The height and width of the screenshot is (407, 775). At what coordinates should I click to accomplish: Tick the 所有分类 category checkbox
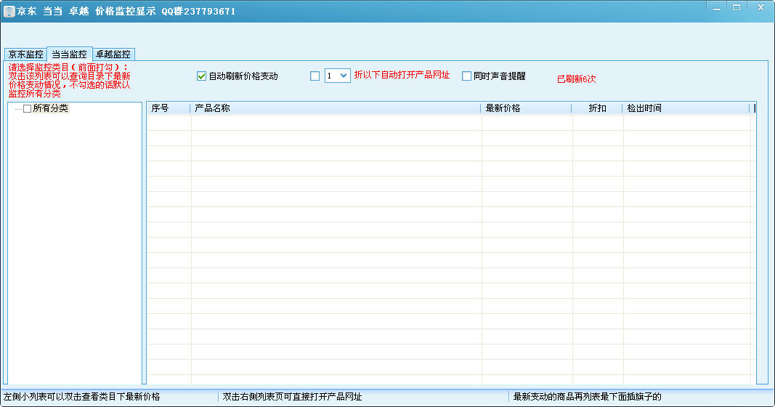[x=28, y=109]
